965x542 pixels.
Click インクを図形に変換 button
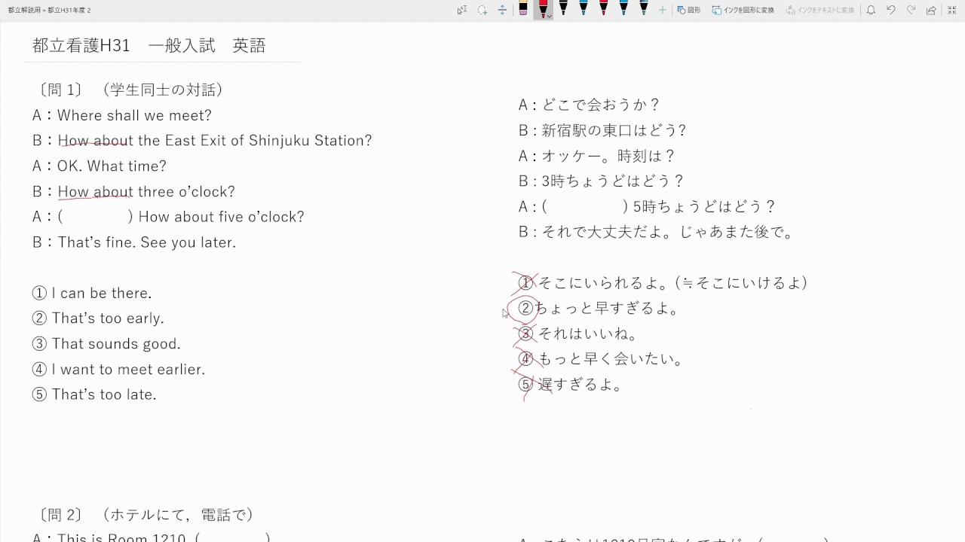(743, 10)
